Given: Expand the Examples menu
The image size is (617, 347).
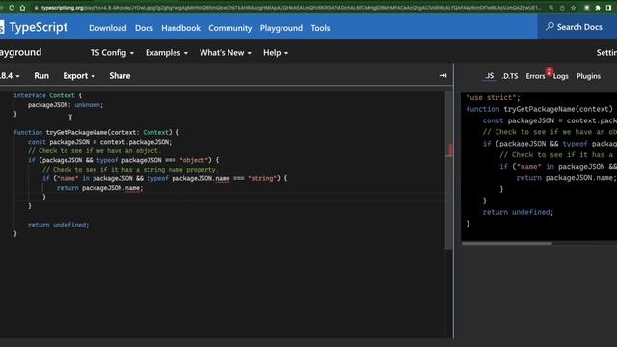Looking at the screenshot, I should 167,53.
